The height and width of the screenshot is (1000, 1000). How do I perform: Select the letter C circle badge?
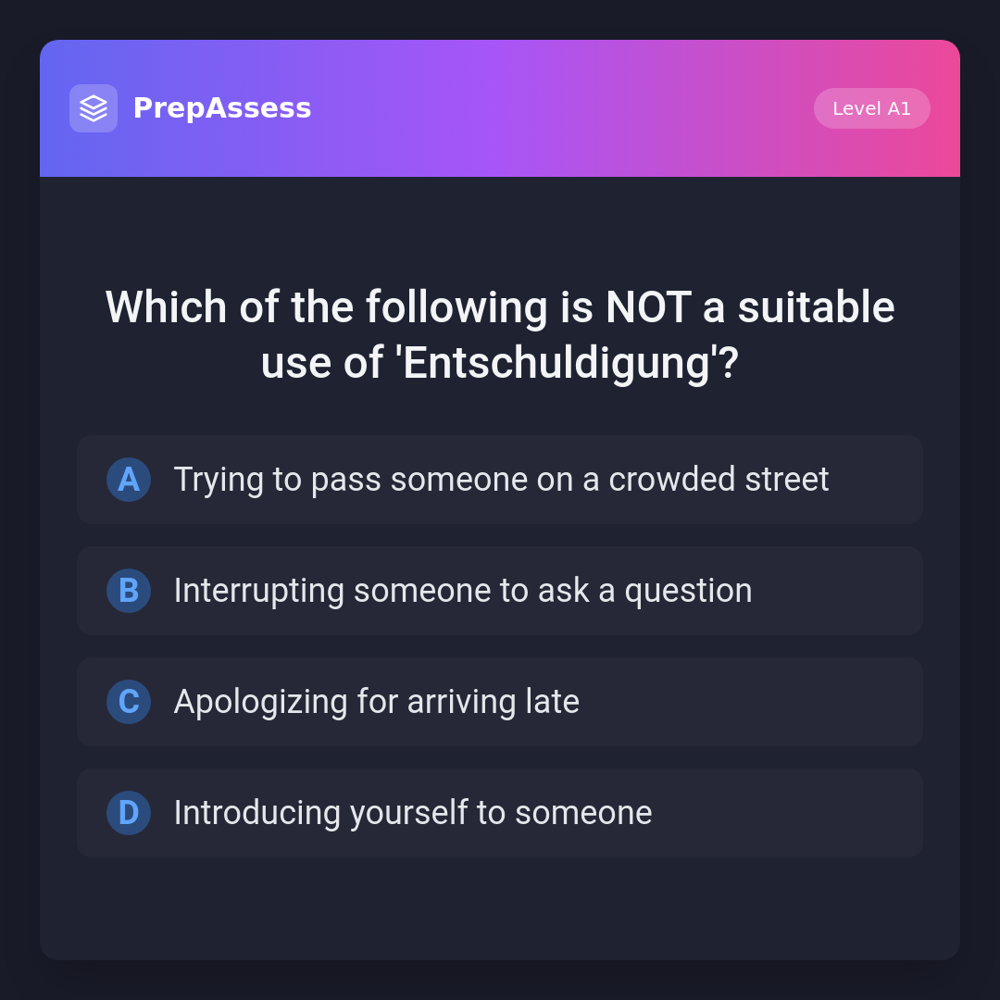129,702
